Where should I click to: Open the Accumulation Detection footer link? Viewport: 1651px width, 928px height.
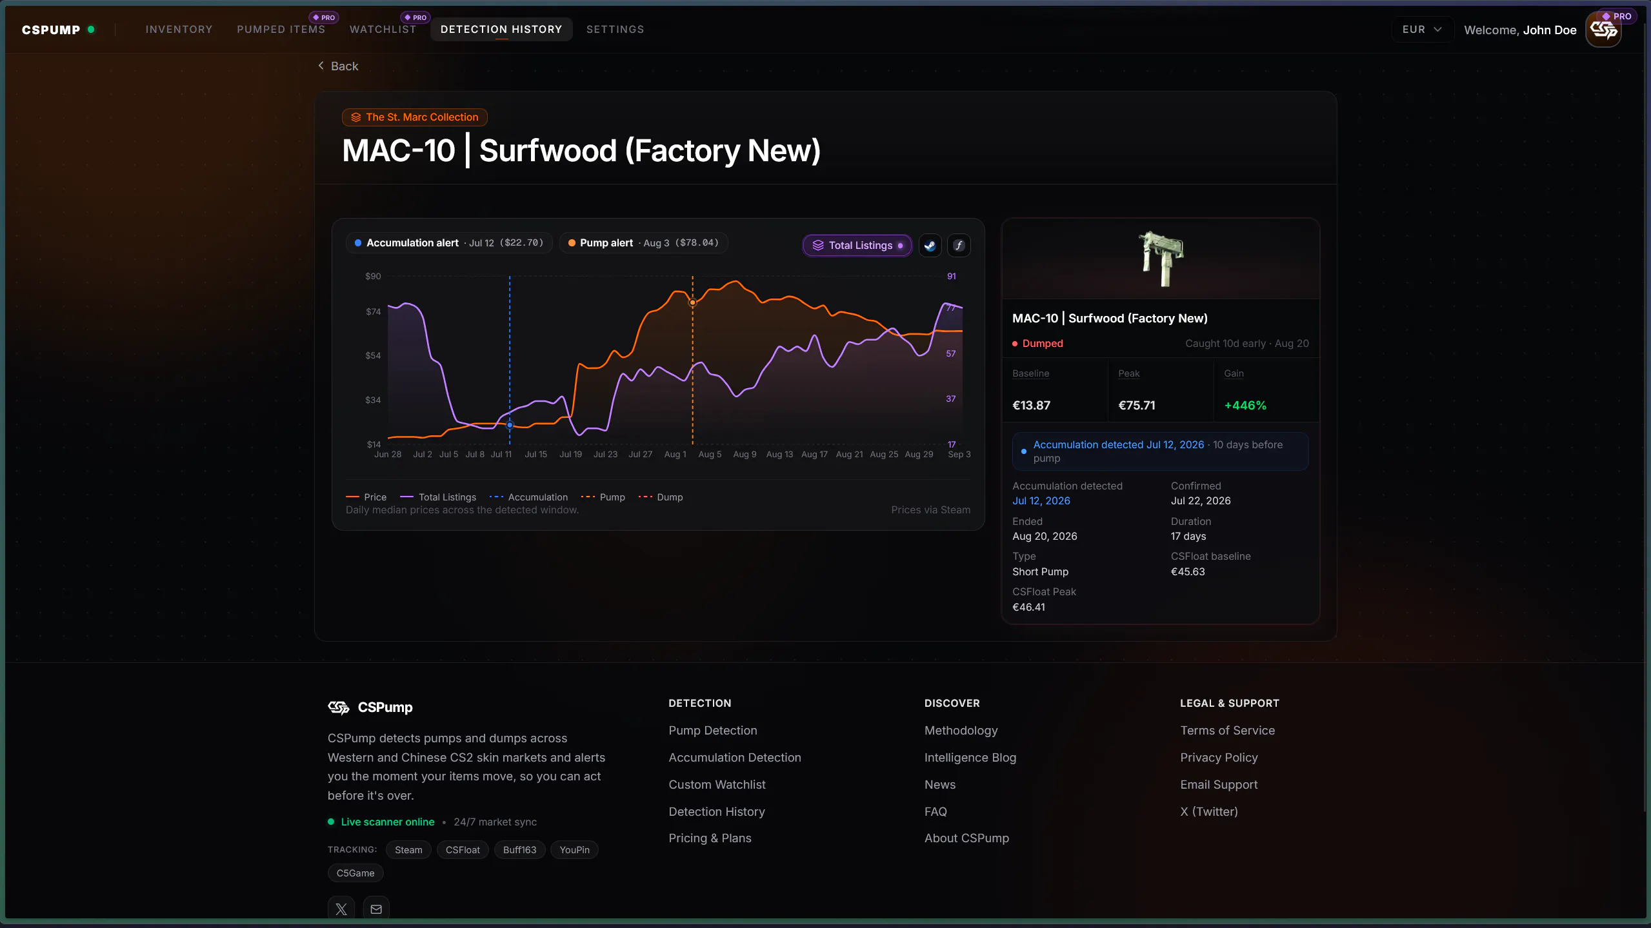(x=735, y=757)
